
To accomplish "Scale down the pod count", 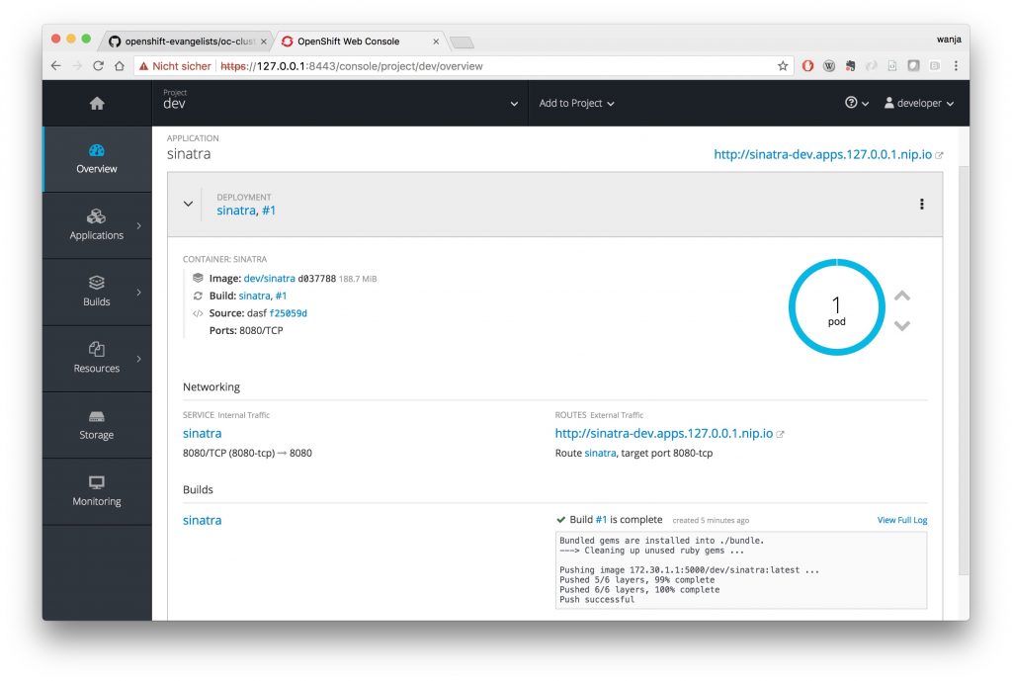I will (x=901, y=325).
